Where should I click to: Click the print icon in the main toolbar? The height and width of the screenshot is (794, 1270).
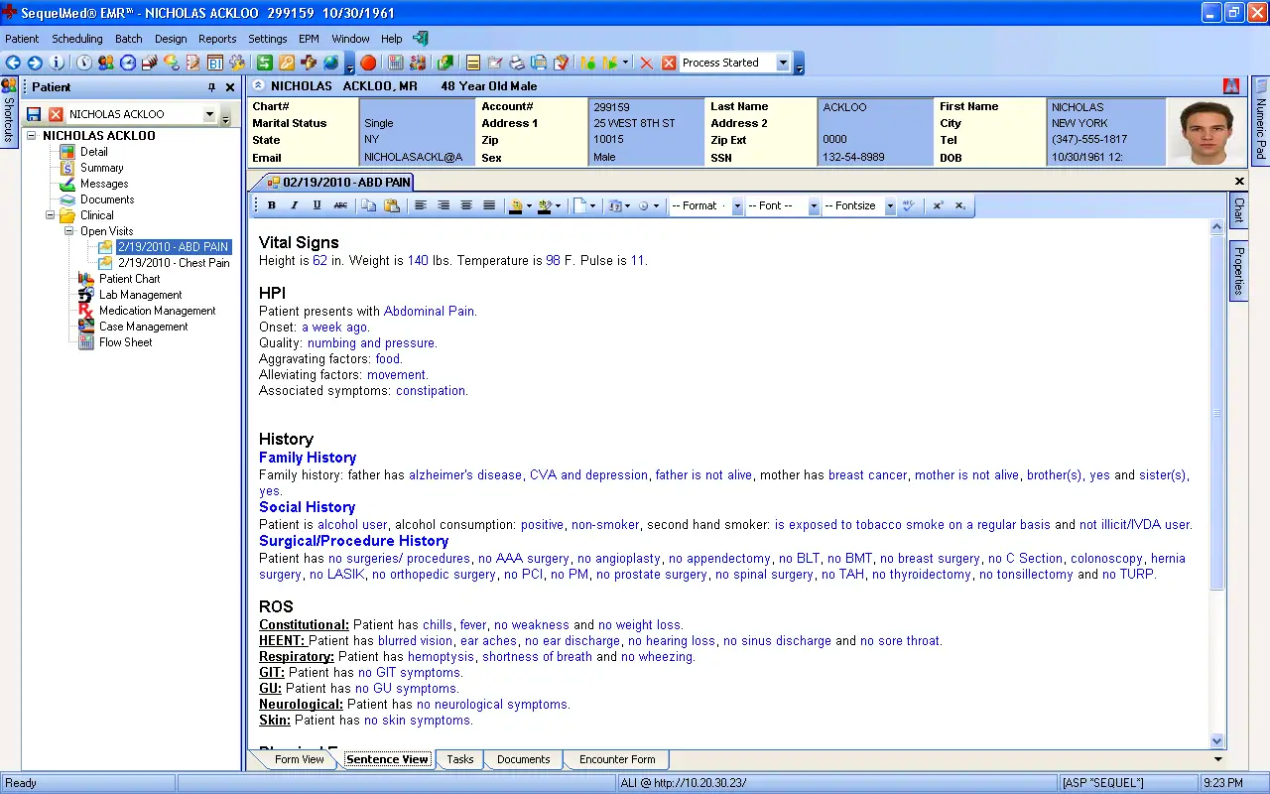pyautogui.click(x=516, y=63)
